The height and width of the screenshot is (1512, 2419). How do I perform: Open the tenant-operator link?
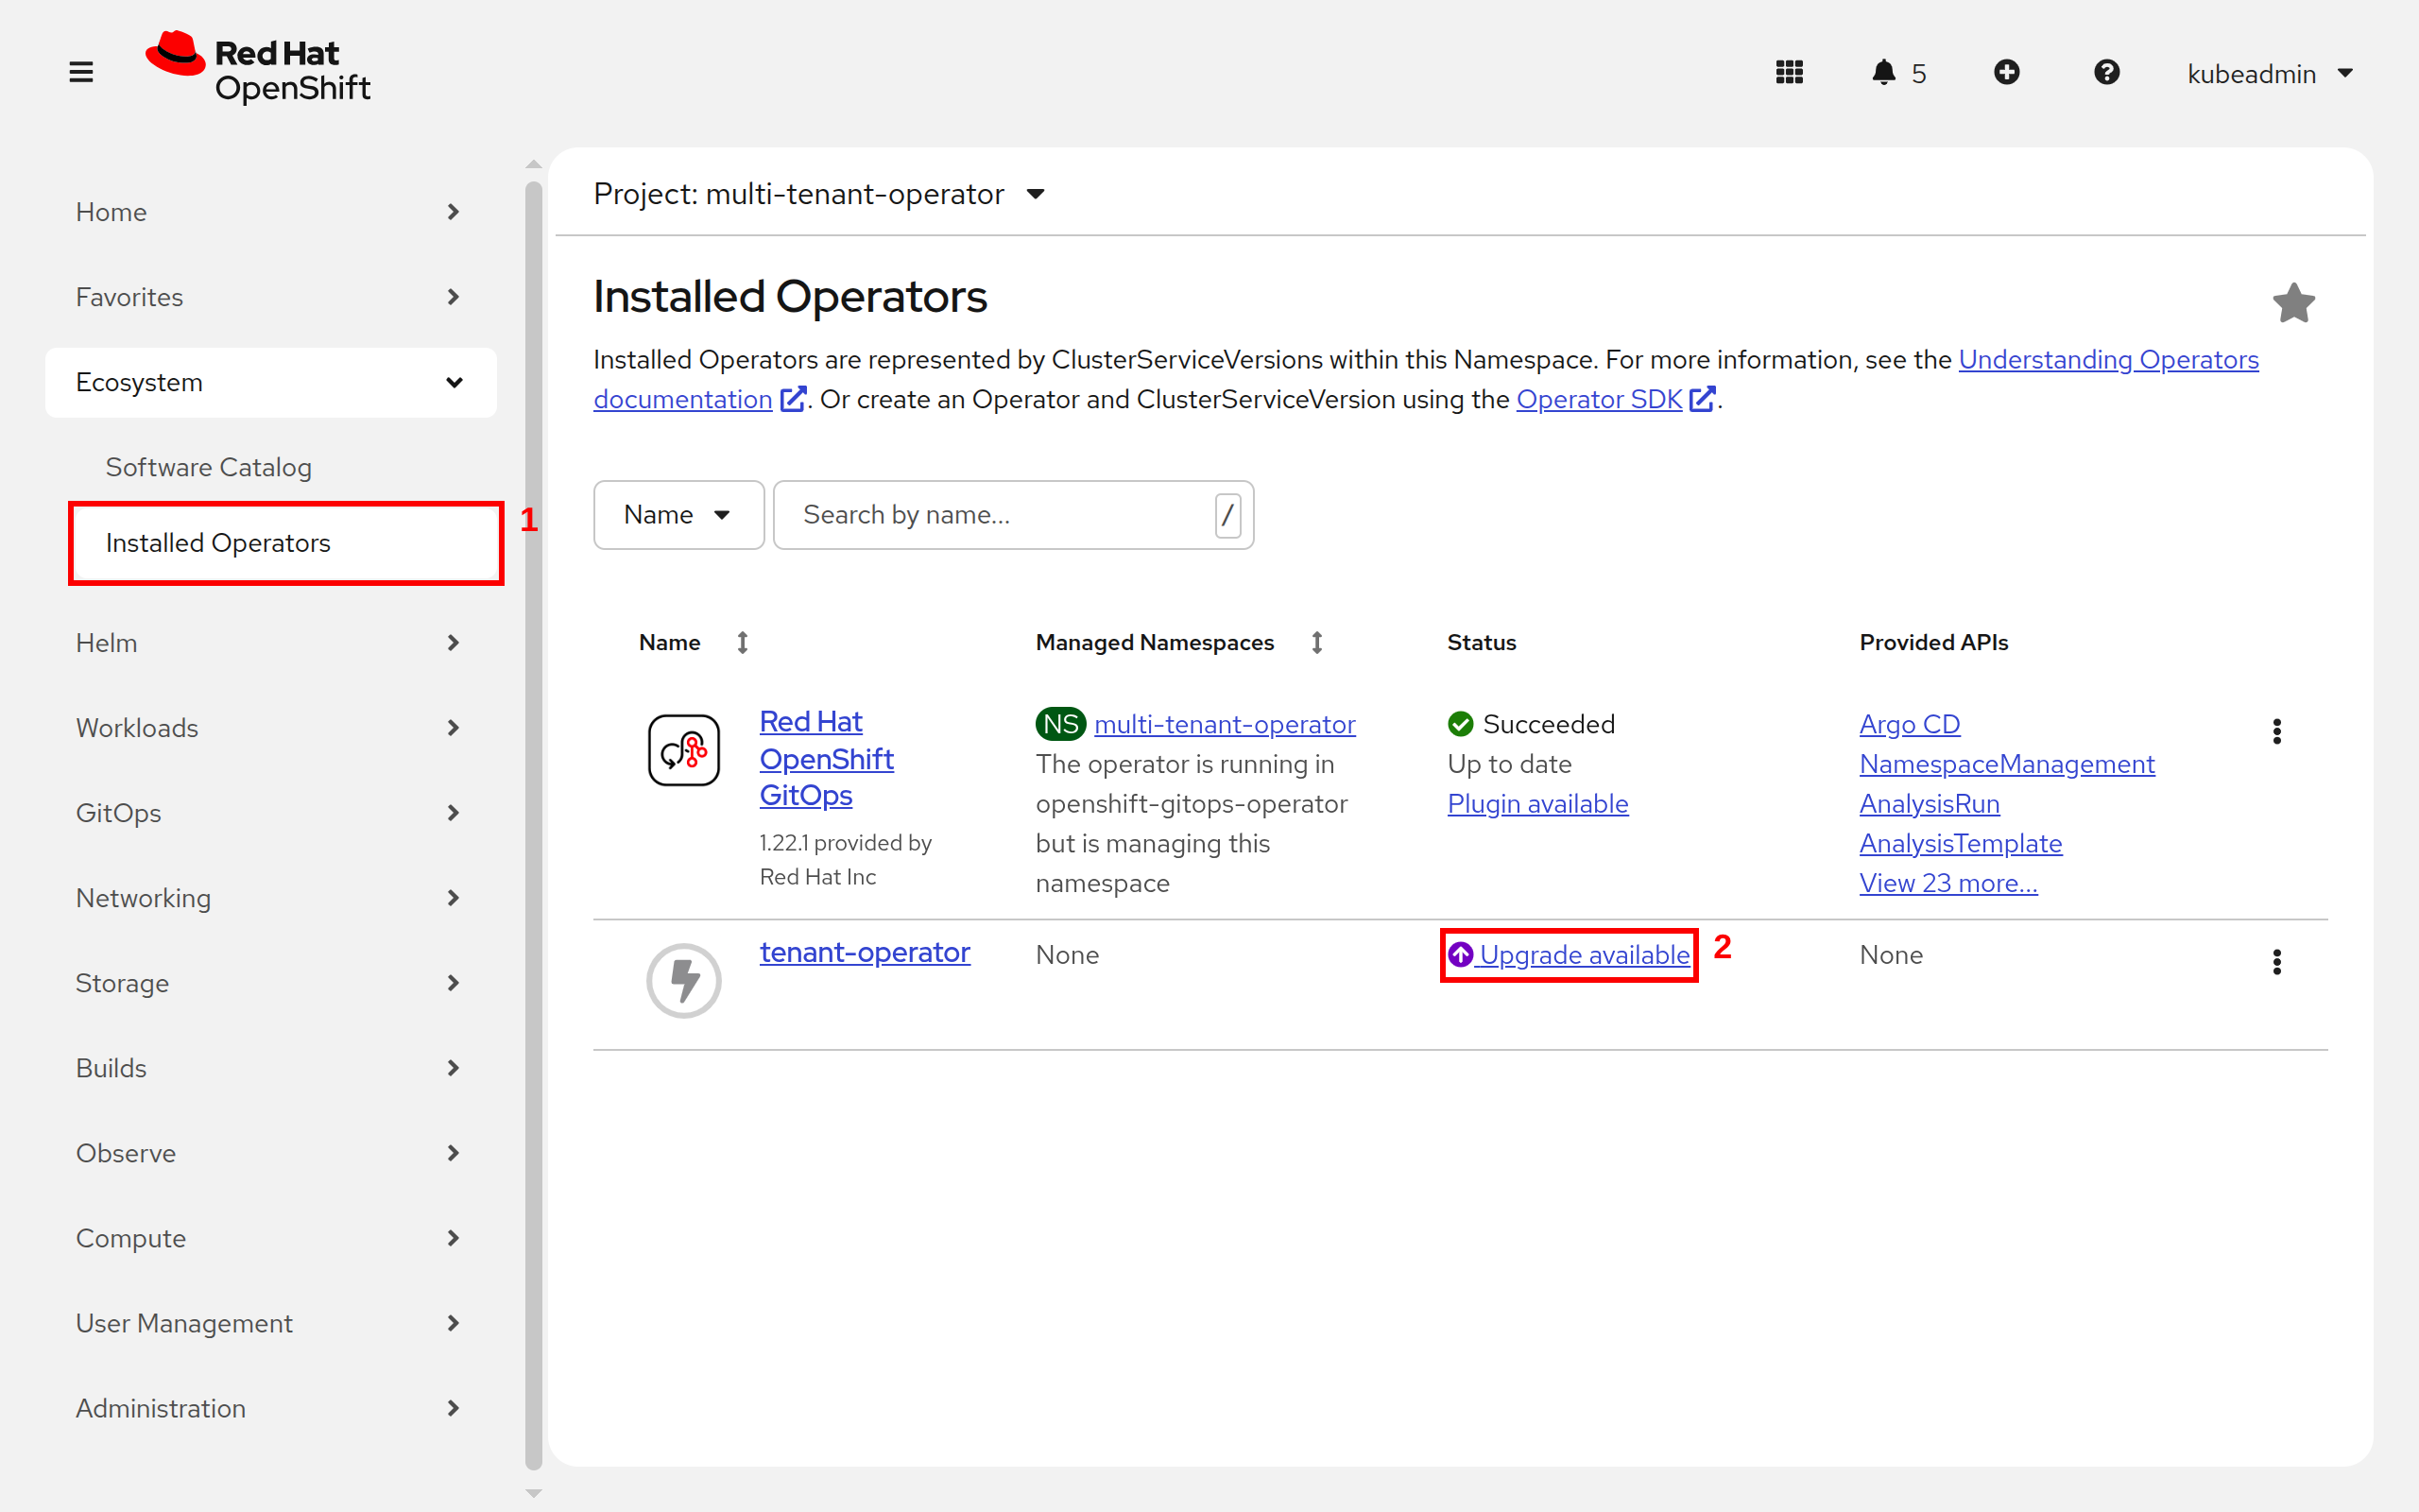click(x=865, y=952)
